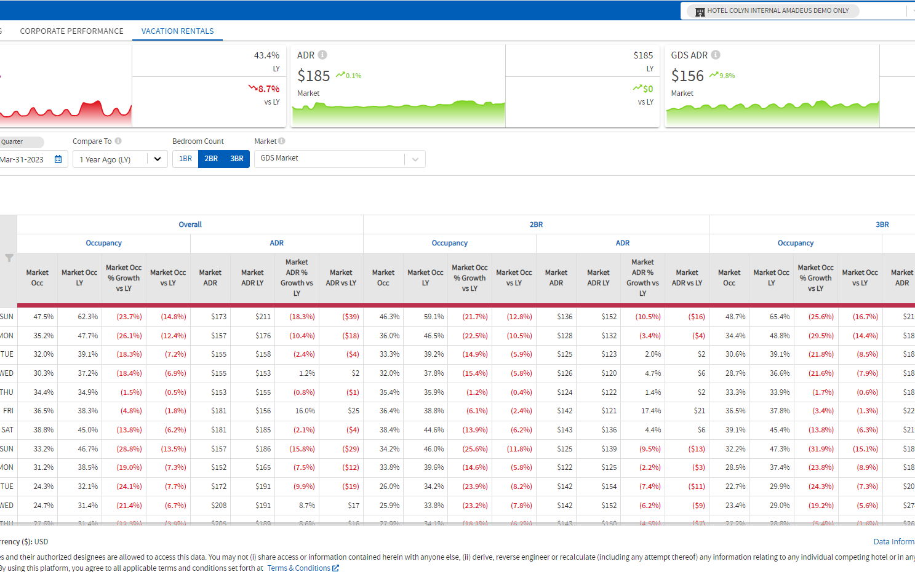Click the info icon beside Market label
The image size is (915, 572).
[x=281, y=141]
